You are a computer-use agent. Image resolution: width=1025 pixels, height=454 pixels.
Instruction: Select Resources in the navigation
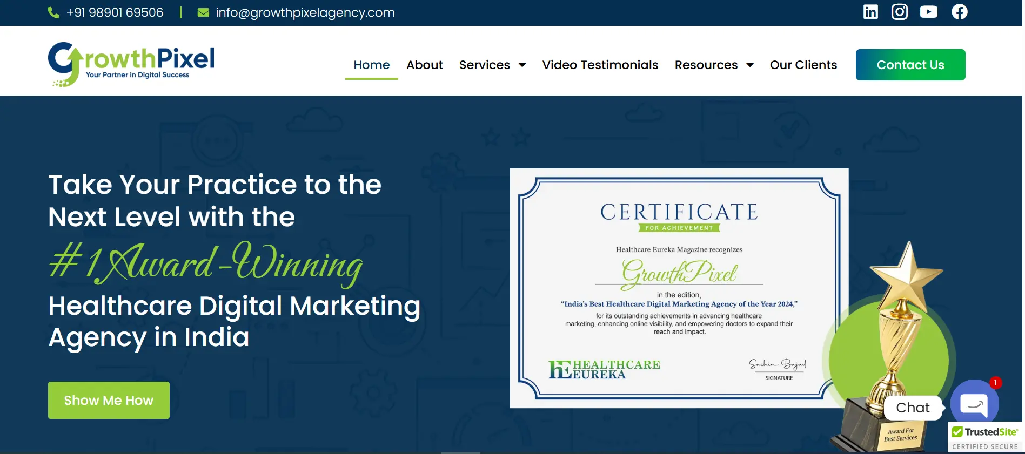click(706, 65)
